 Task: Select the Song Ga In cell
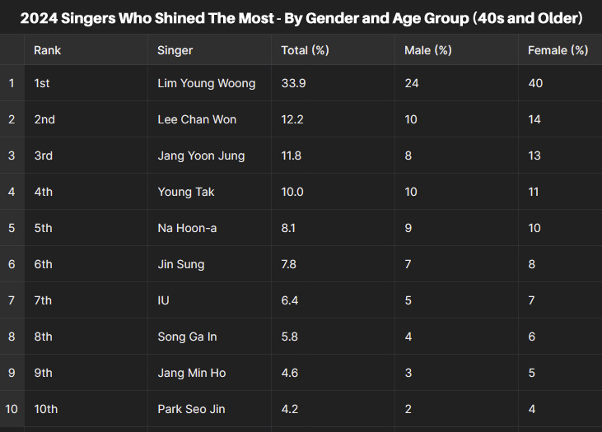(210, 337)
